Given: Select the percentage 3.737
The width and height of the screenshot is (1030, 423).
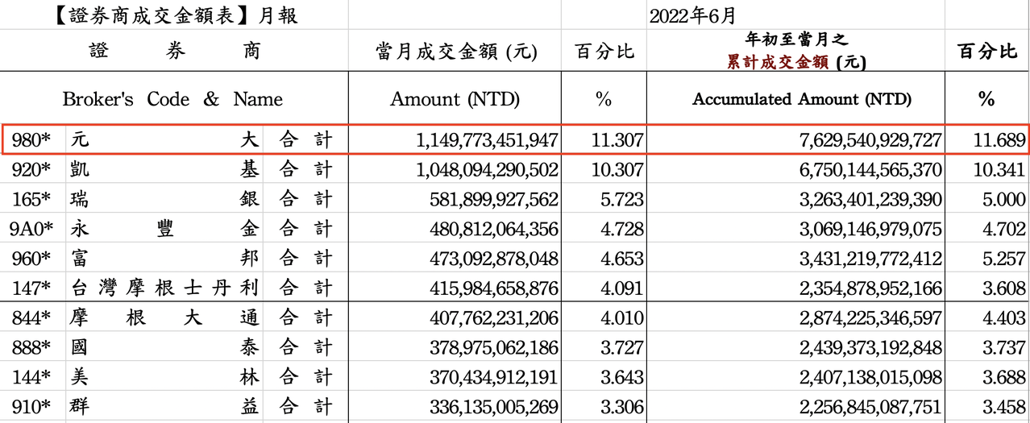Looking at the screenshot, I should [1005, 348].
